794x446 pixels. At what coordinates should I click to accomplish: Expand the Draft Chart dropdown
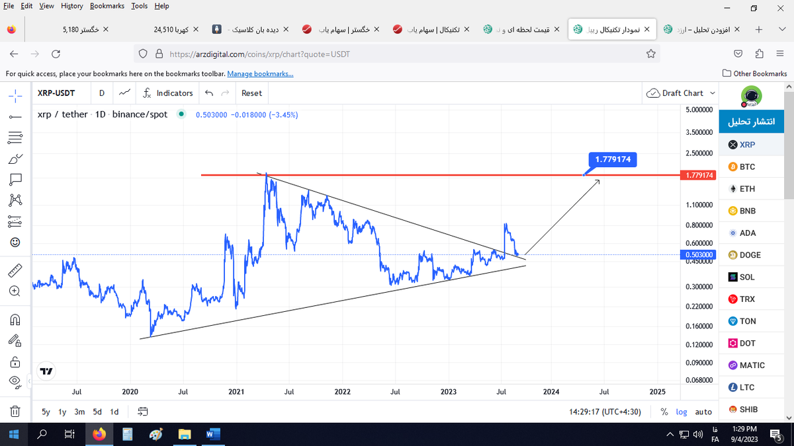[682, 93]
